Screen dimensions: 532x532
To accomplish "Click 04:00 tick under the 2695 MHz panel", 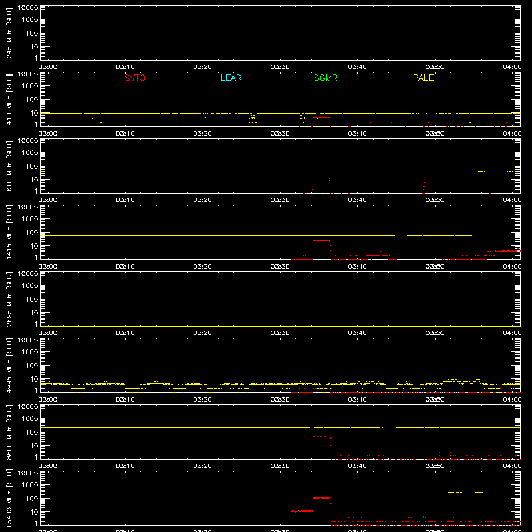I will click(512, 333).
